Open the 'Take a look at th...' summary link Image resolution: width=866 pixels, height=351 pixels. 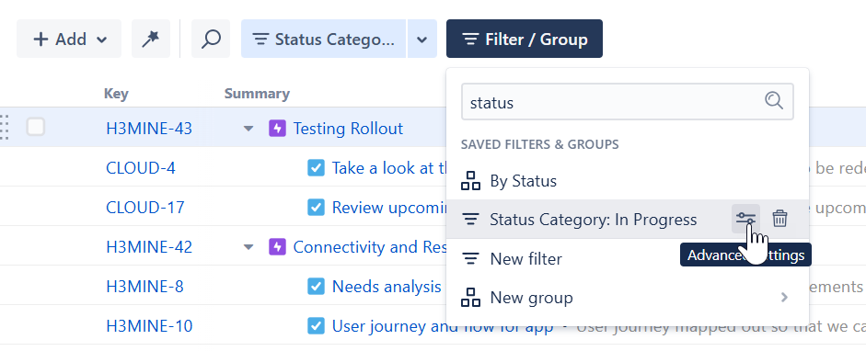tap(388, 168)
